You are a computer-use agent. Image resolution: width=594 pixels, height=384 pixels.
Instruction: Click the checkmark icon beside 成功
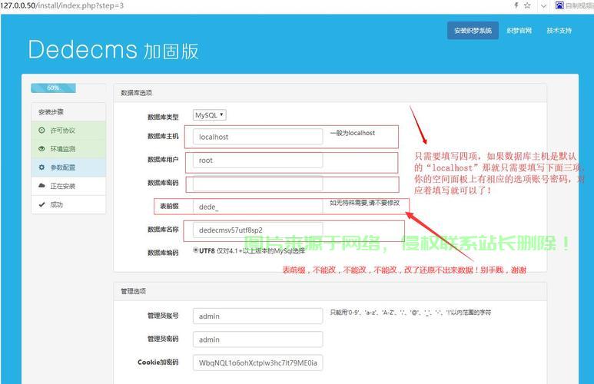tap(41, 204)
